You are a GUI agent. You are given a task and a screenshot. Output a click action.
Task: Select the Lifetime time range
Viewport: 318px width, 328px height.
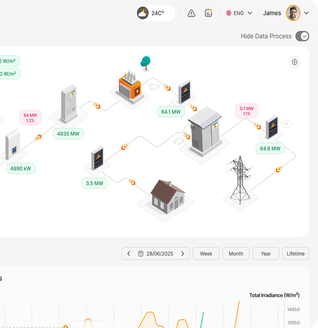tap(296, 254)
